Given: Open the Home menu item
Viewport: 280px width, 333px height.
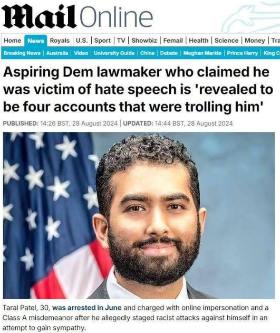Looking at the screenshot, I should tap(13, 40).
